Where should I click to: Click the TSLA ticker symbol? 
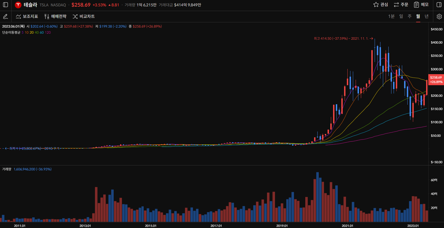[x=44, y=5]
